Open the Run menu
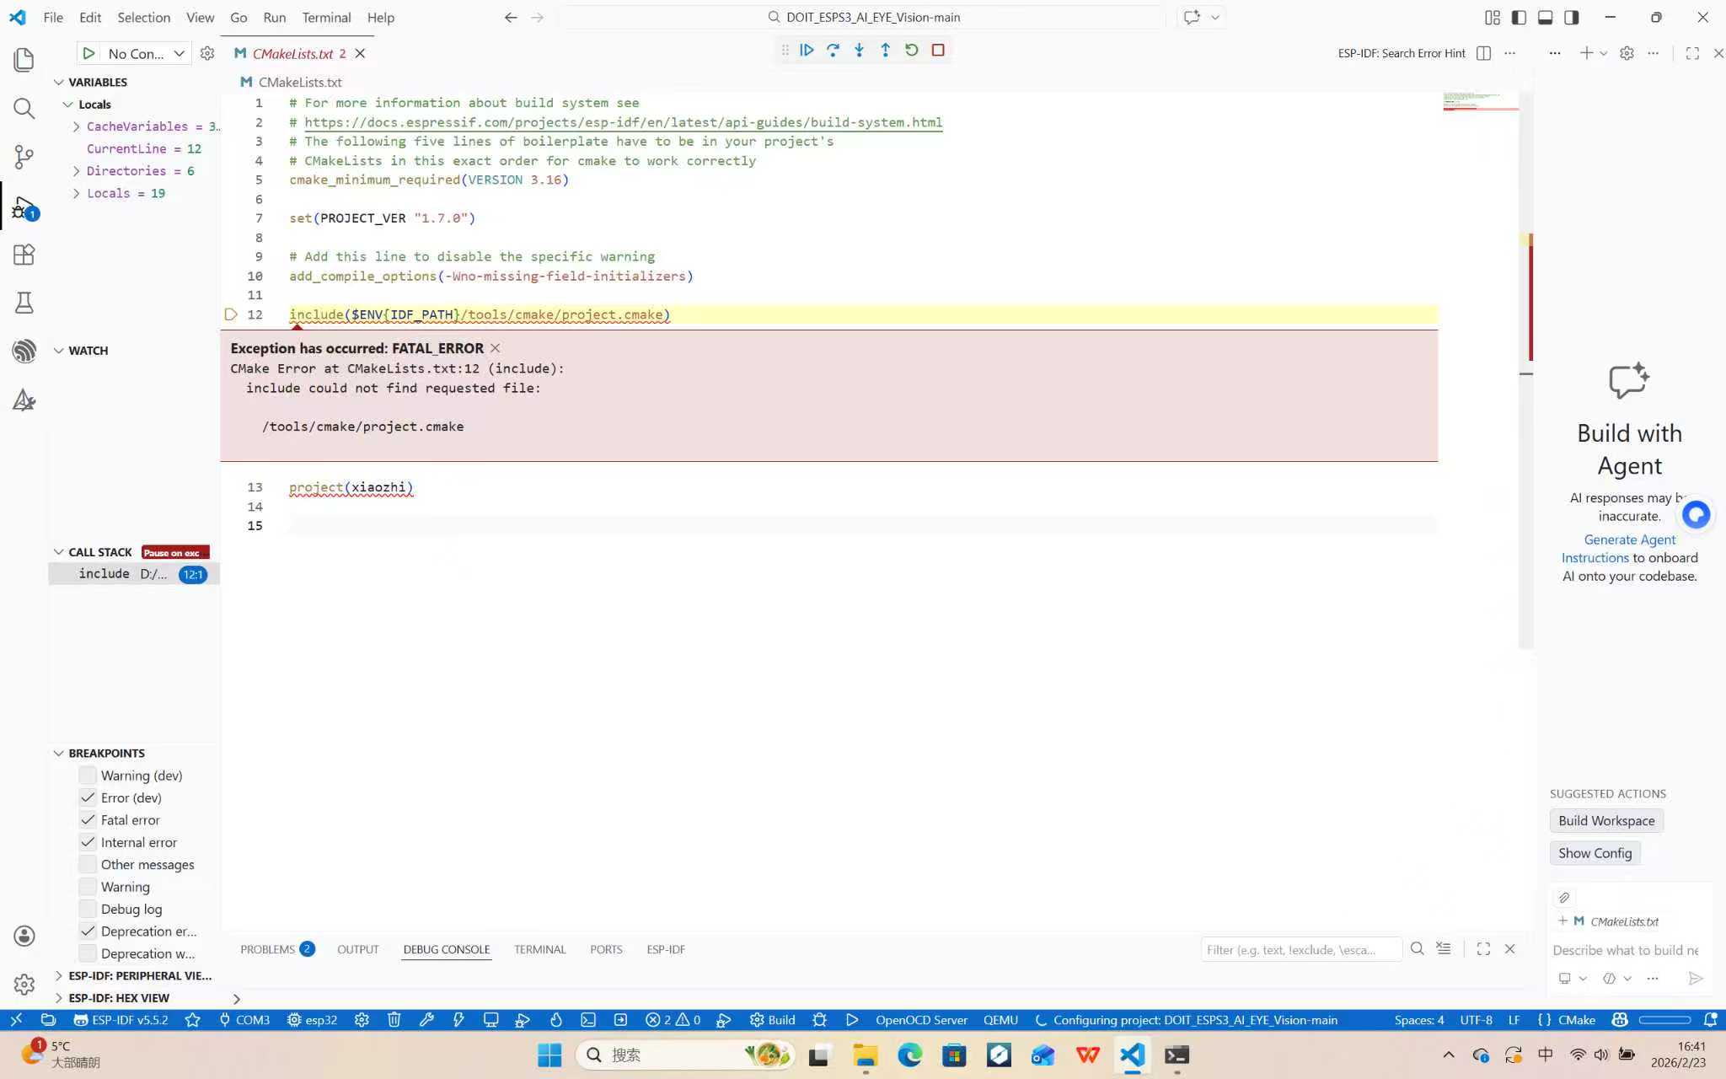The image size is (1726, 1079). [274, 17]
